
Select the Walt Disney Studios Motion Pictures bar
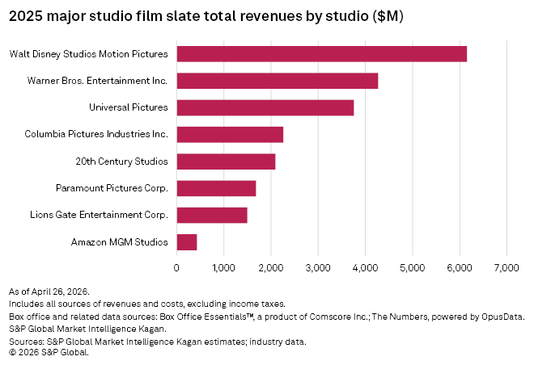[x=322, y=54]
